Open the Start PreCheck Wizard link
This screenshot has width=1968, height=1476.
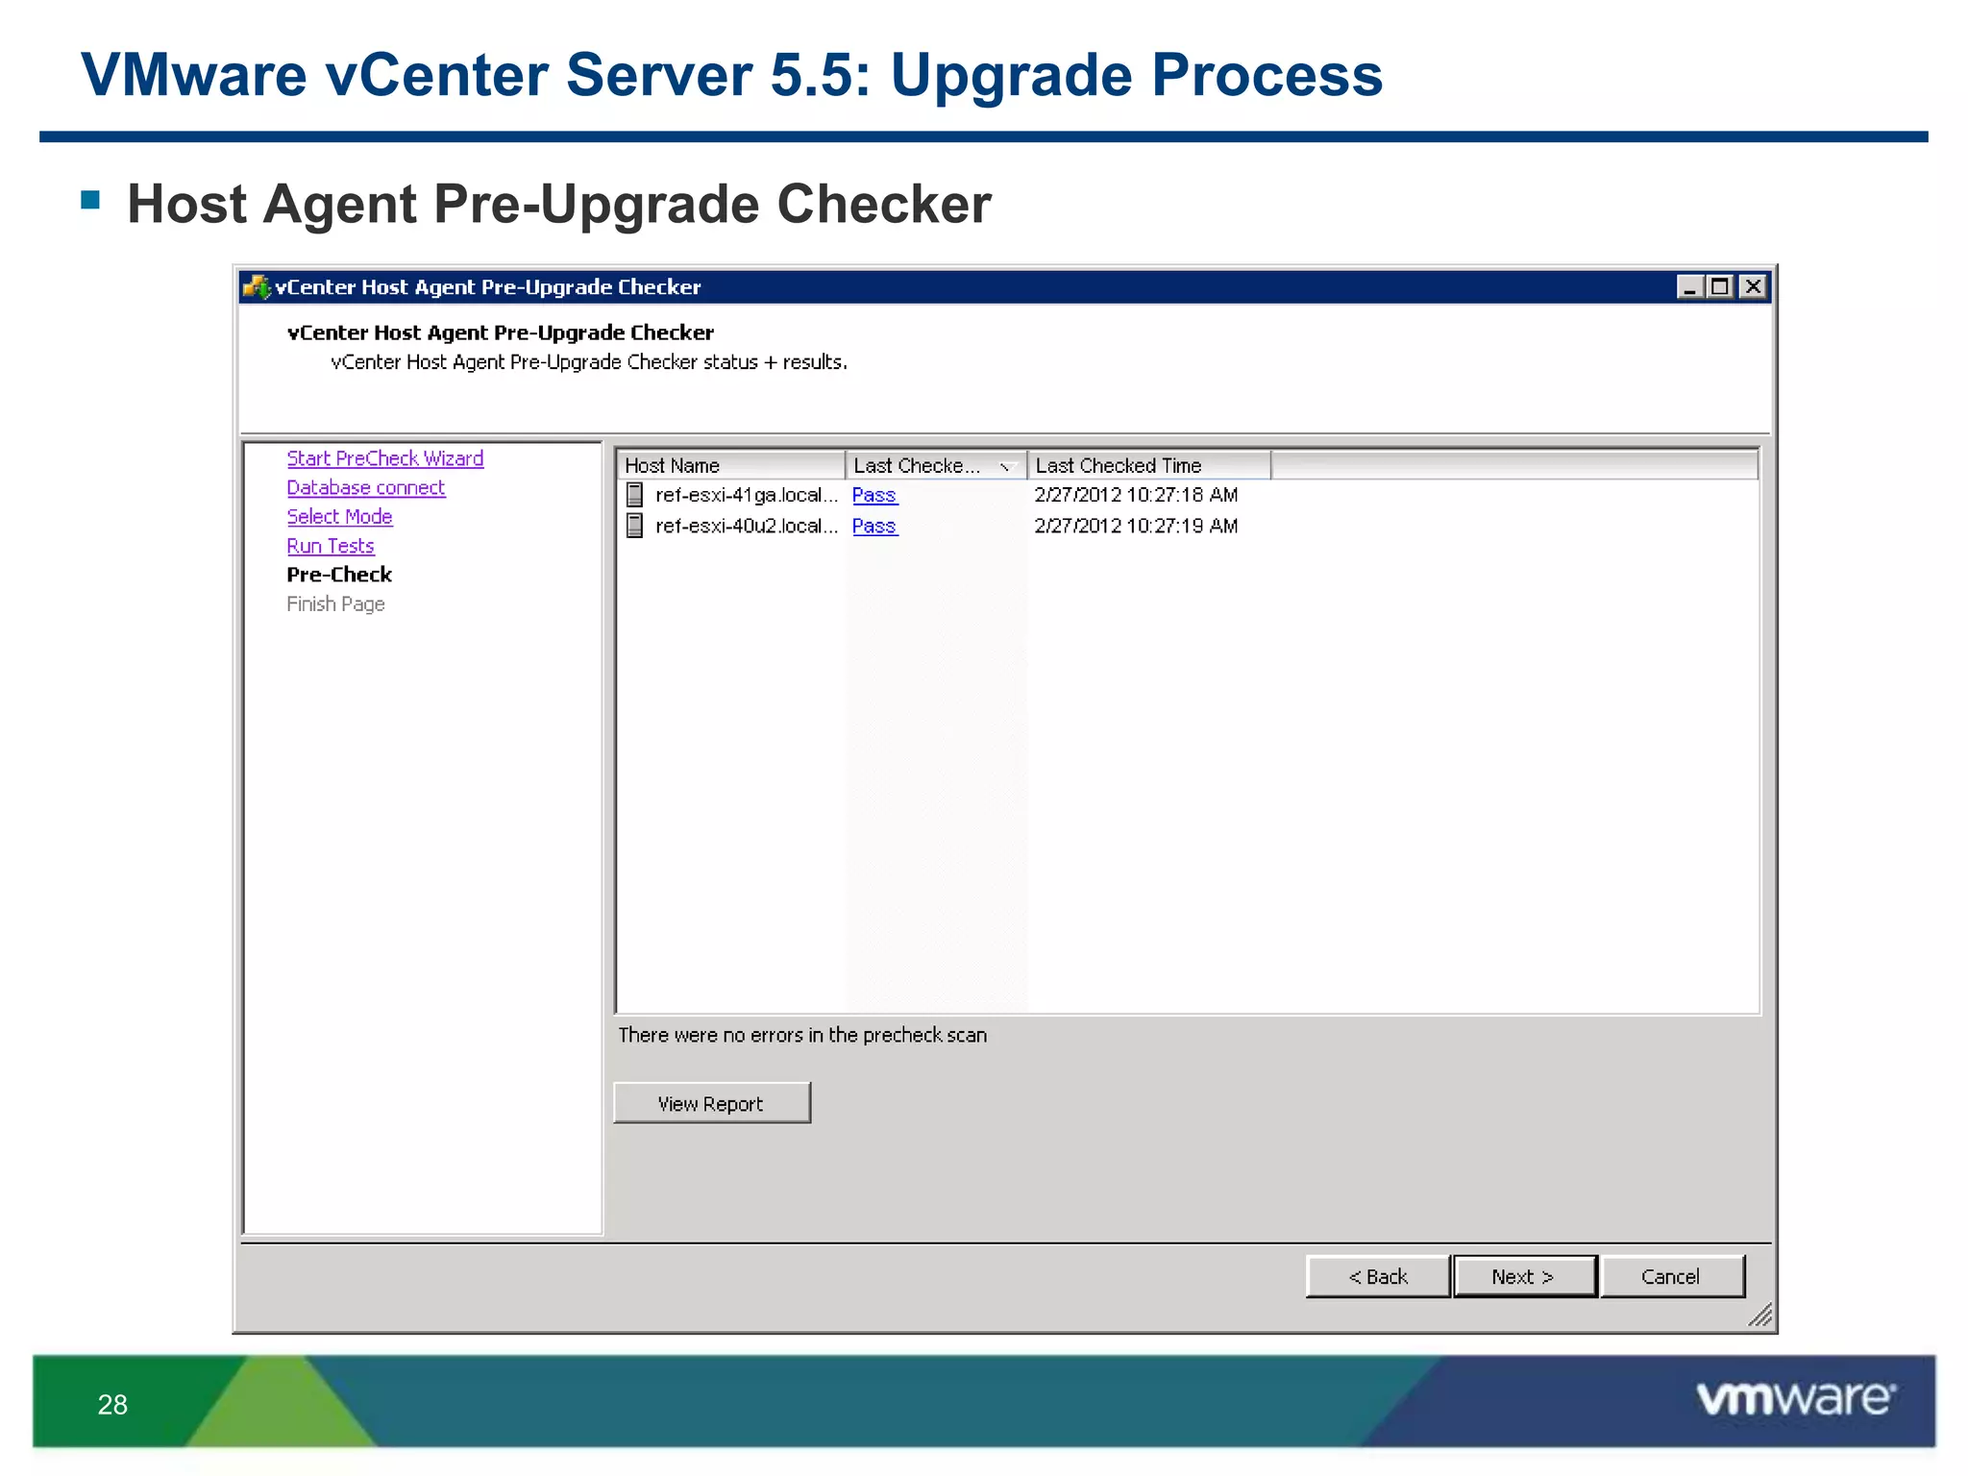385,458
